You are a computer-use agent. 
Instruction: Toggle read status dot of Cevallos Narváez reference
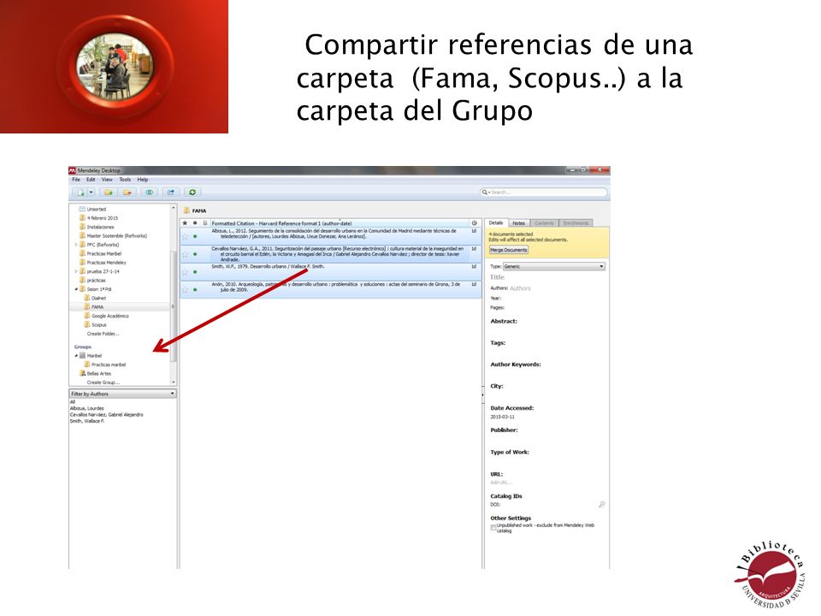click(195, 255)
